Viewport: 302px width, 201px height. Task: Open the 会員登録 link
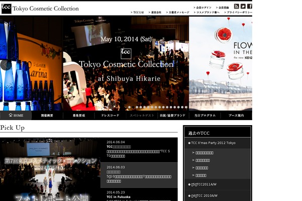(222, 8)
